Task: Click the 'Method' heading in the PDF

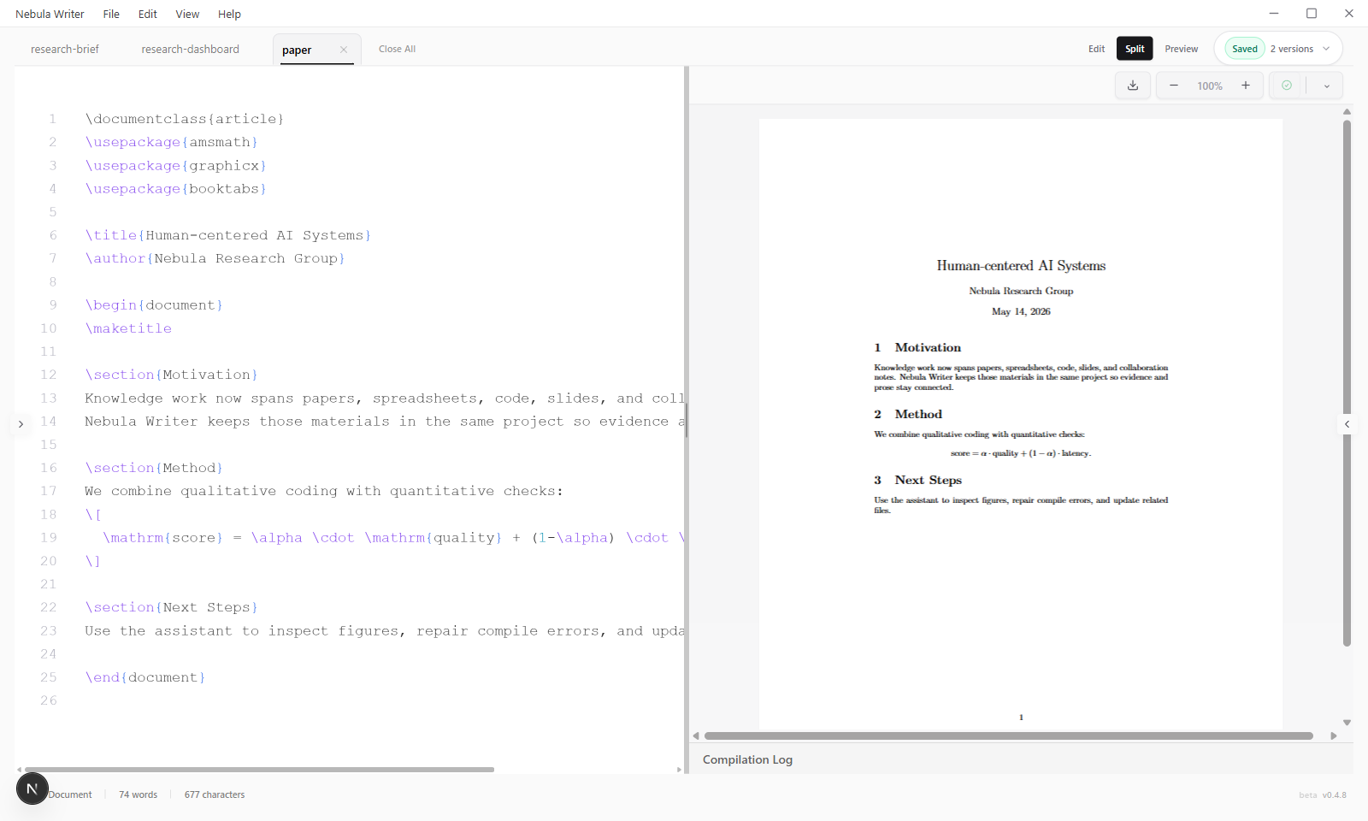Action: 918,414
